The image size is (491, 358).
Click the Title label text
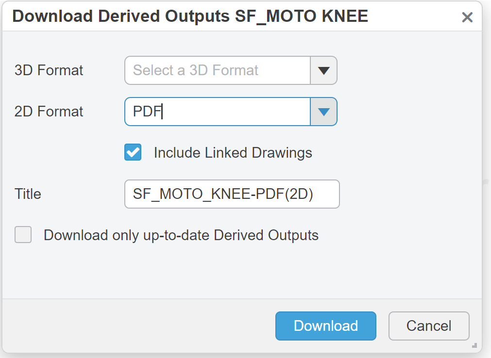[28, 194]
